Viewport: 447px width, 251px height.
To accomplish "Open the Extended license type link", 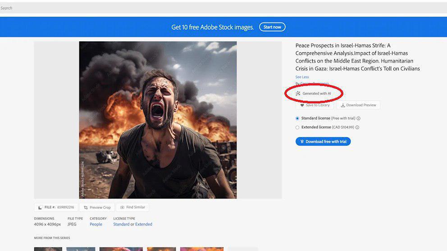I will tap(144, 224).
